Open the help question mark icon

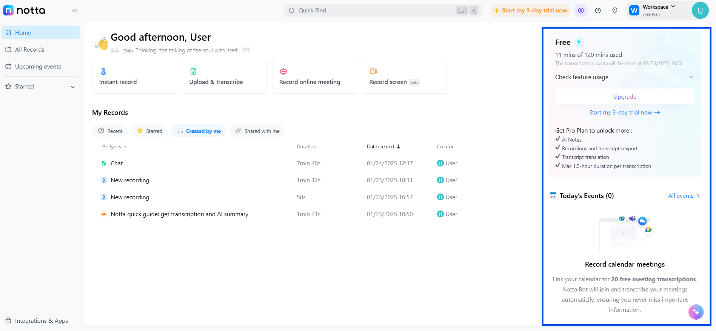(x=598, y=11)
